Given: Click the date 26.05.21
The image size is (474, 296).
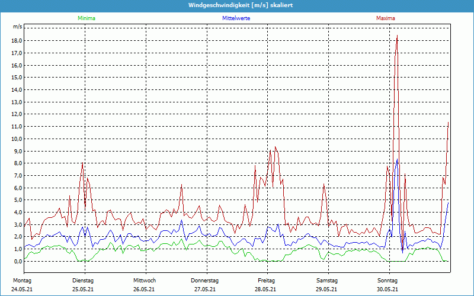Looking at the screenshot, I should click(144, 289).
